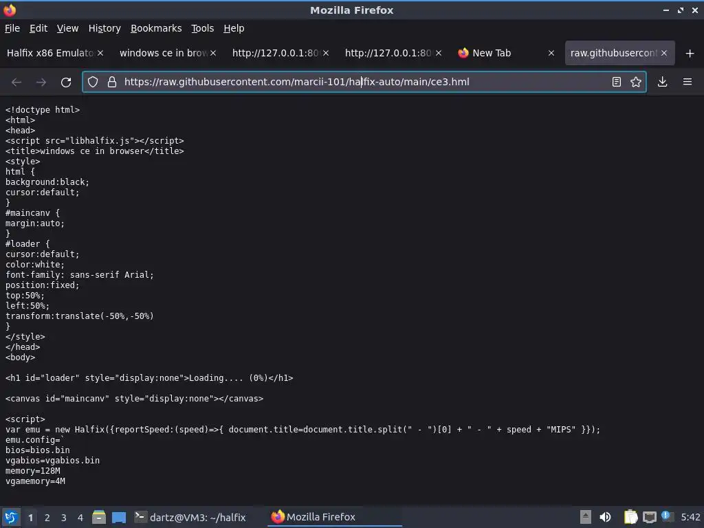The image size is (704, 528).
Task: Switch to workspace 3 in pager
Action: (64, 518)
